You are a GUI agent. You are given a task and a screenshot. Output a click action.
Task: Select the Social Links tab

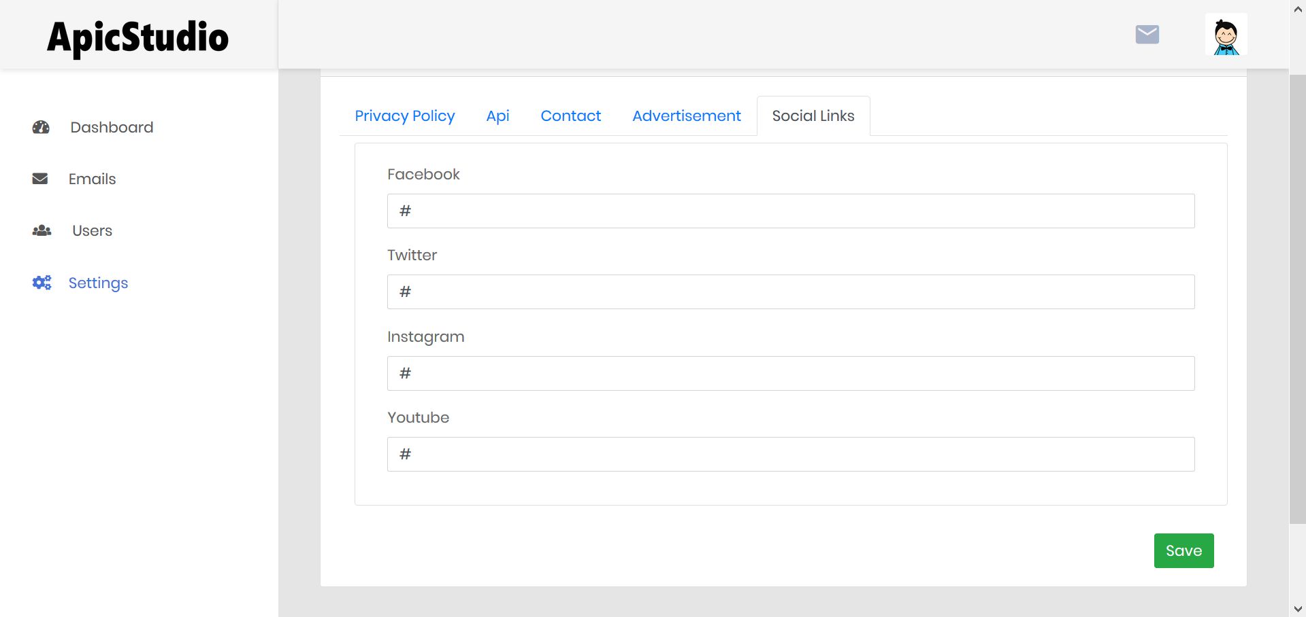click(x=813, y=116)
